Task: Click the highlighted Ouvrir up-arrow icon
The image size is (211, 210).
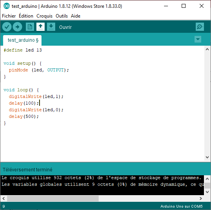Action: pyautogui.click(x=40, y=27)
